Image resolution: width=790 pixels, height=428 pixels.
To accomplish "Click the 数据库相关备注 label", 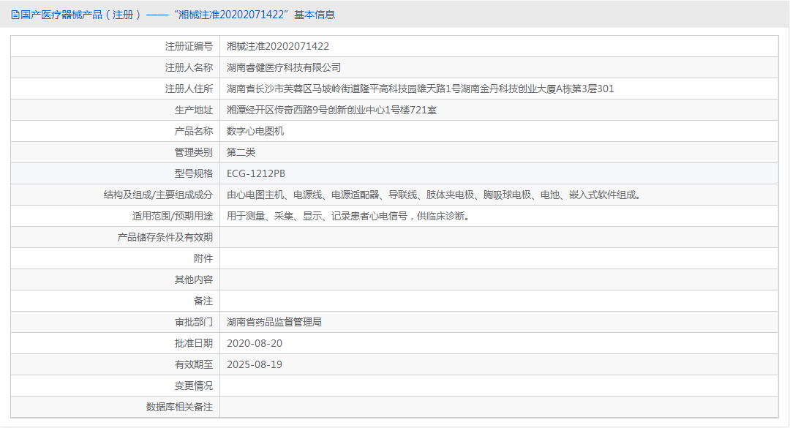I will point(179,407).
